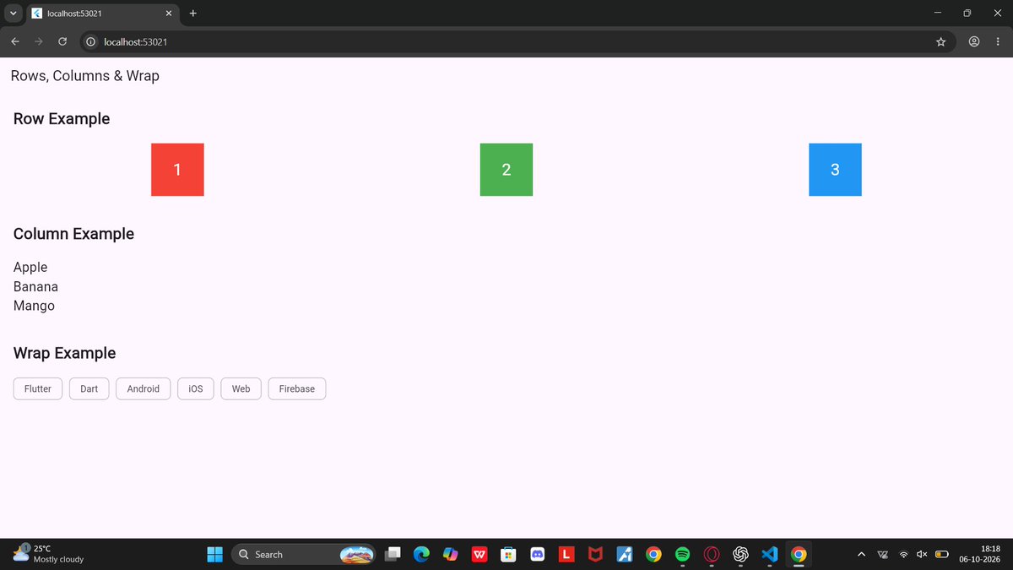Click the Rows, Columns & Wrap title
The image size is (1013, 570).
[84, 76]
